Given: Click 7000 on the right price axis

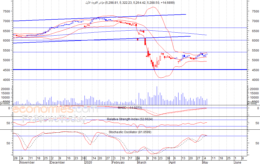Looking at the screenshot, I should click(x=255, y=21).
